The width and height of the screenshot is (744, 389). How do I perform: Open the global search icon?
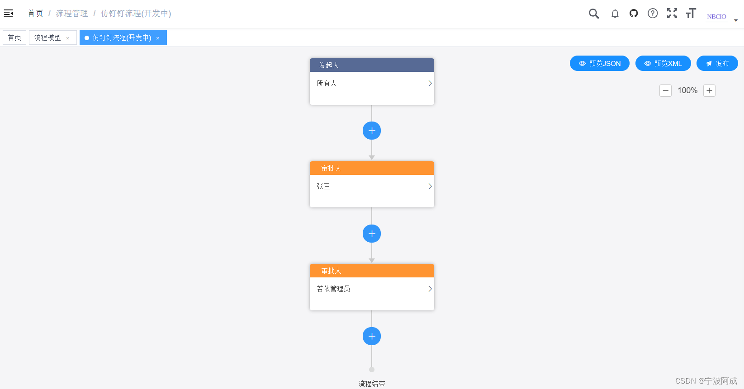pyautogui.click(x=594, y=14)
